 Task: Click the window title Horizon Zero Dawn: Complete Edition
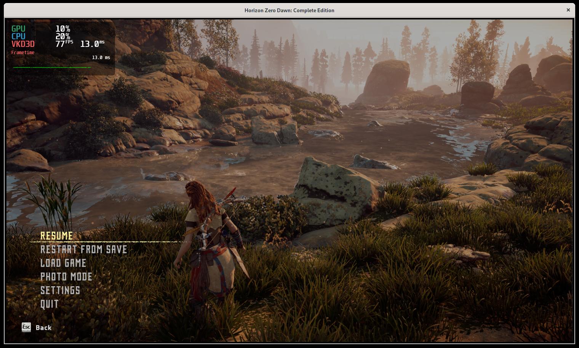pos(289,10)
